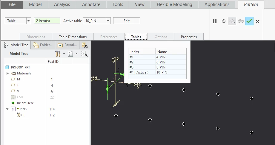275x145 pixels.
Task: Click the no-preview circle-slash icon
Action: click(x=223, y=21)
